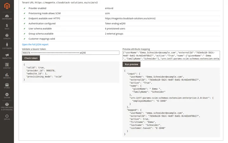Click check mark beside Provisioning mode allows SCIM
This screenshot has width=228, height=143.
click(24, 13)
